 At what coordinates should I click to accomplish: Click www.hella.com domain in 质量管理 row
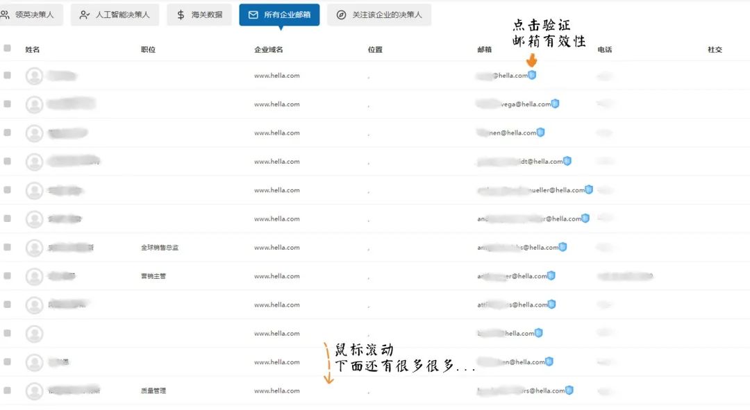(276, 391)
